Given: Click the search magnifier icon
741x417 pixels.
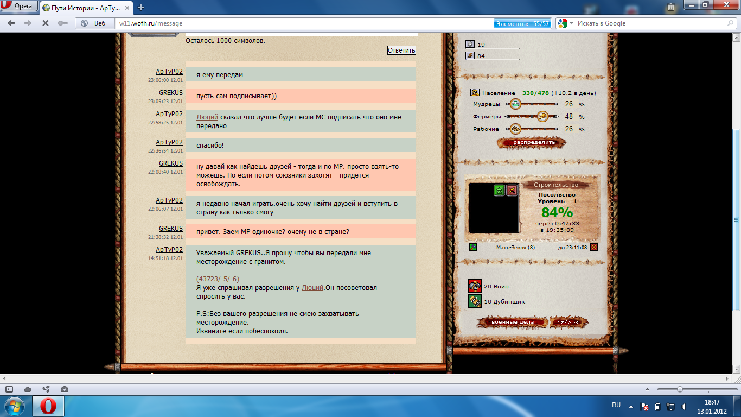Looking at the screenshot, I should [730, 23].
